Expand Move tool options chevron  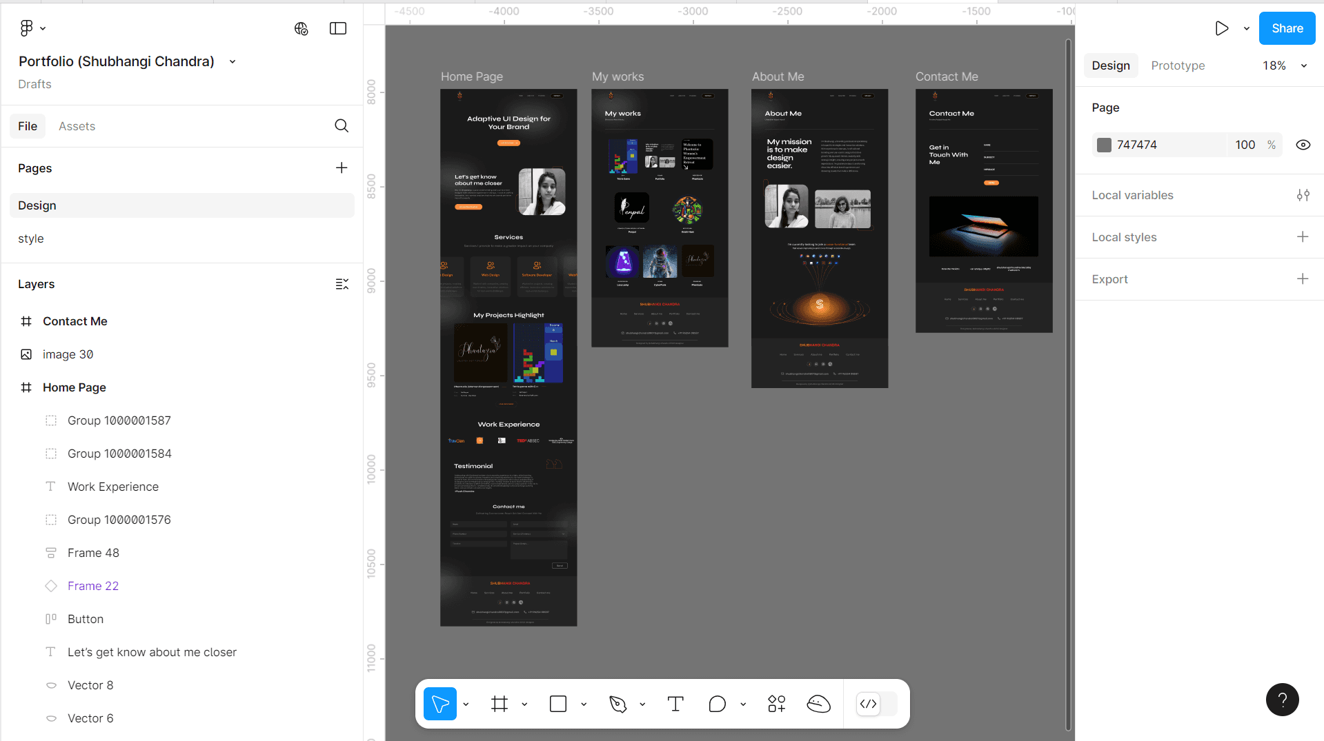tap(466, 704)
